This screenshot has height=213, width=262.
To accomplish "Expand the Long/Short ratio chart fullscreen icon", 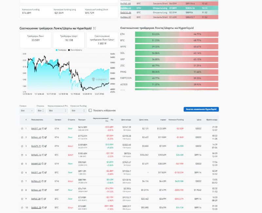I will [95, 29].
